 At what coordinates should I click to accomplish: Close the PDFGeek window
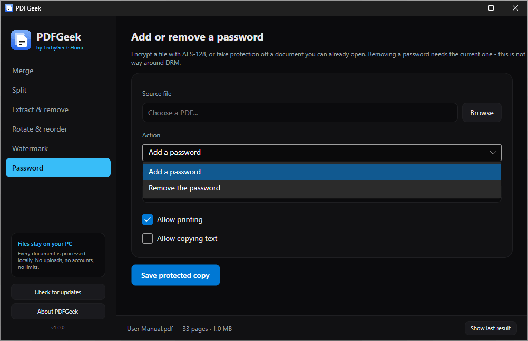515,8
